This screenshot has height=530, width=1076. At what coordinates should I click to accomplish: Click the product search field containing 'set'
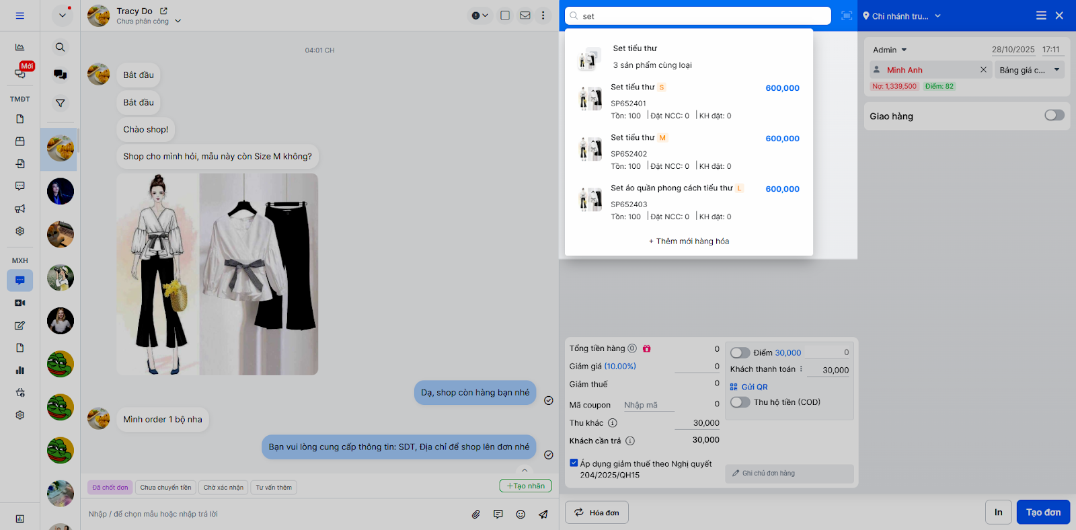[697, 15]
